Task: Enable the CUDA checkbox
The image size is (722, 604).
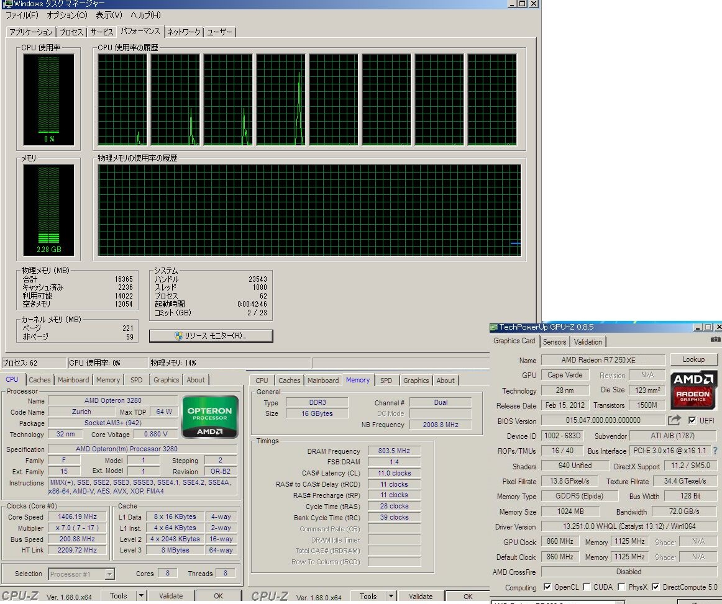Action: click(587, 587)
